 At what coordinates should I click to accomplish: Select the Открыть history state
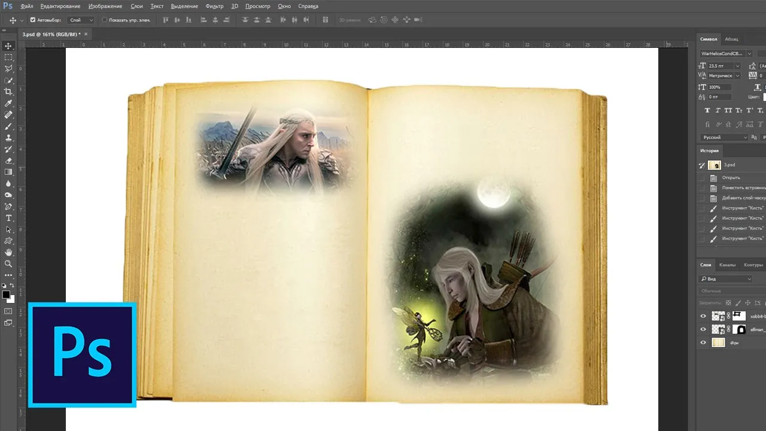pyautogui.click(x=731, y=178)
